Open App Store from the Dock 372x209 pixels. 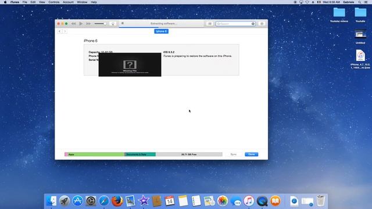(x=77, y=201)
